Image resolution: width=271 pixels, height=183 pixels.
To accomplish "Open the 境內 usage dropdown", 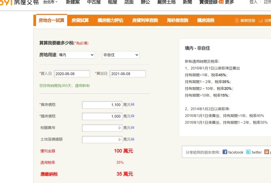I will 76,55.
